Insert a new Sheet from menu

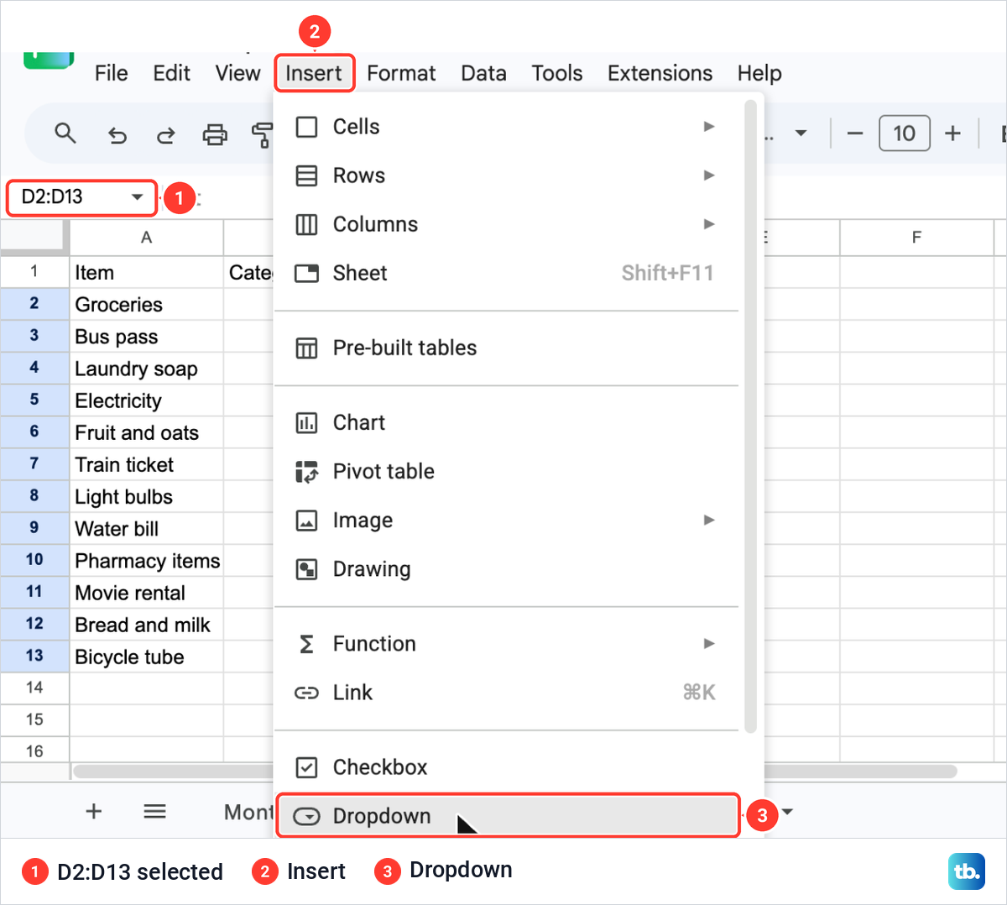click(507, 273)
